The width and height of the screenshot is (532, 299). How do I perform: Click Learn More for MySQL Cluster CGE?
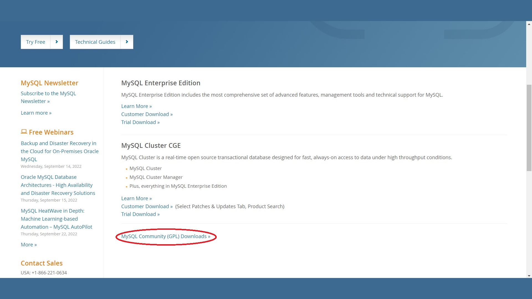(136, 198)
